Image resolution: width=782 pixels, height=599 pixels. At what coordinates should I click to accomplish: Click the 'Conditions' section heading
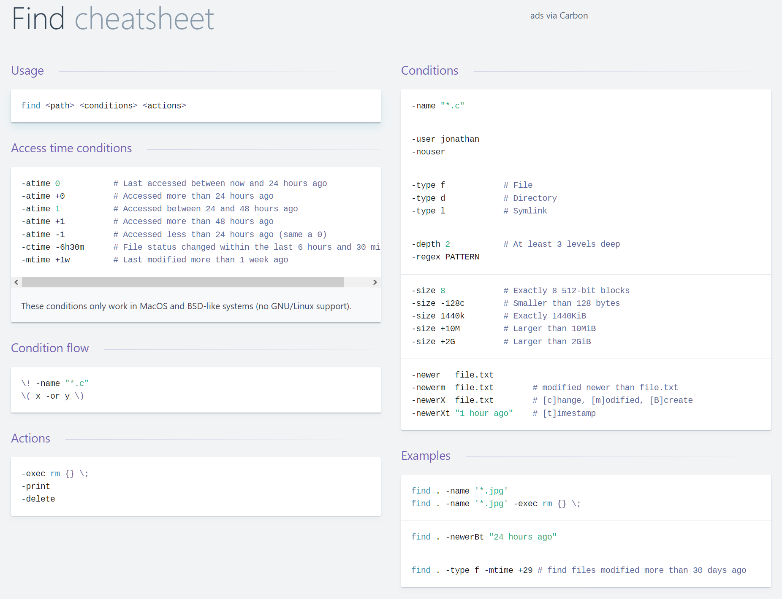pos(429,70)
